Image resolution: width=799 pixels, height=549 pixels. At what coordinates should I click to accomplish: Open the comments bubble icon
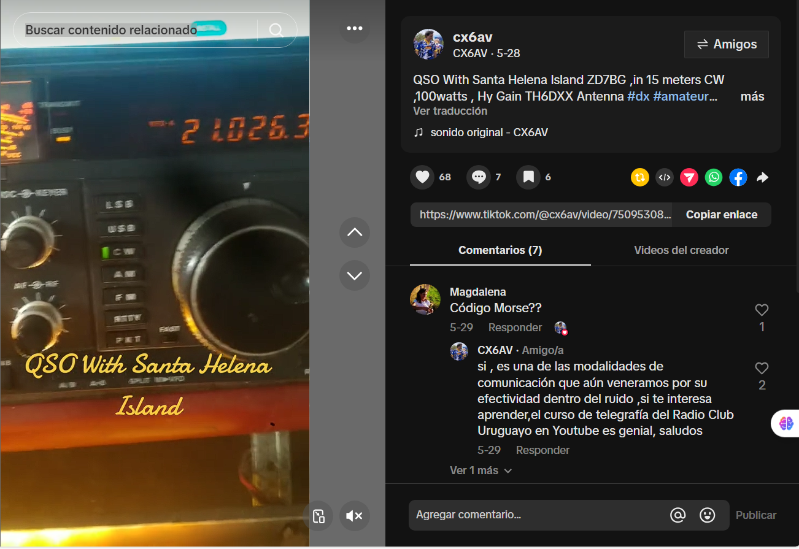[478, 177]
